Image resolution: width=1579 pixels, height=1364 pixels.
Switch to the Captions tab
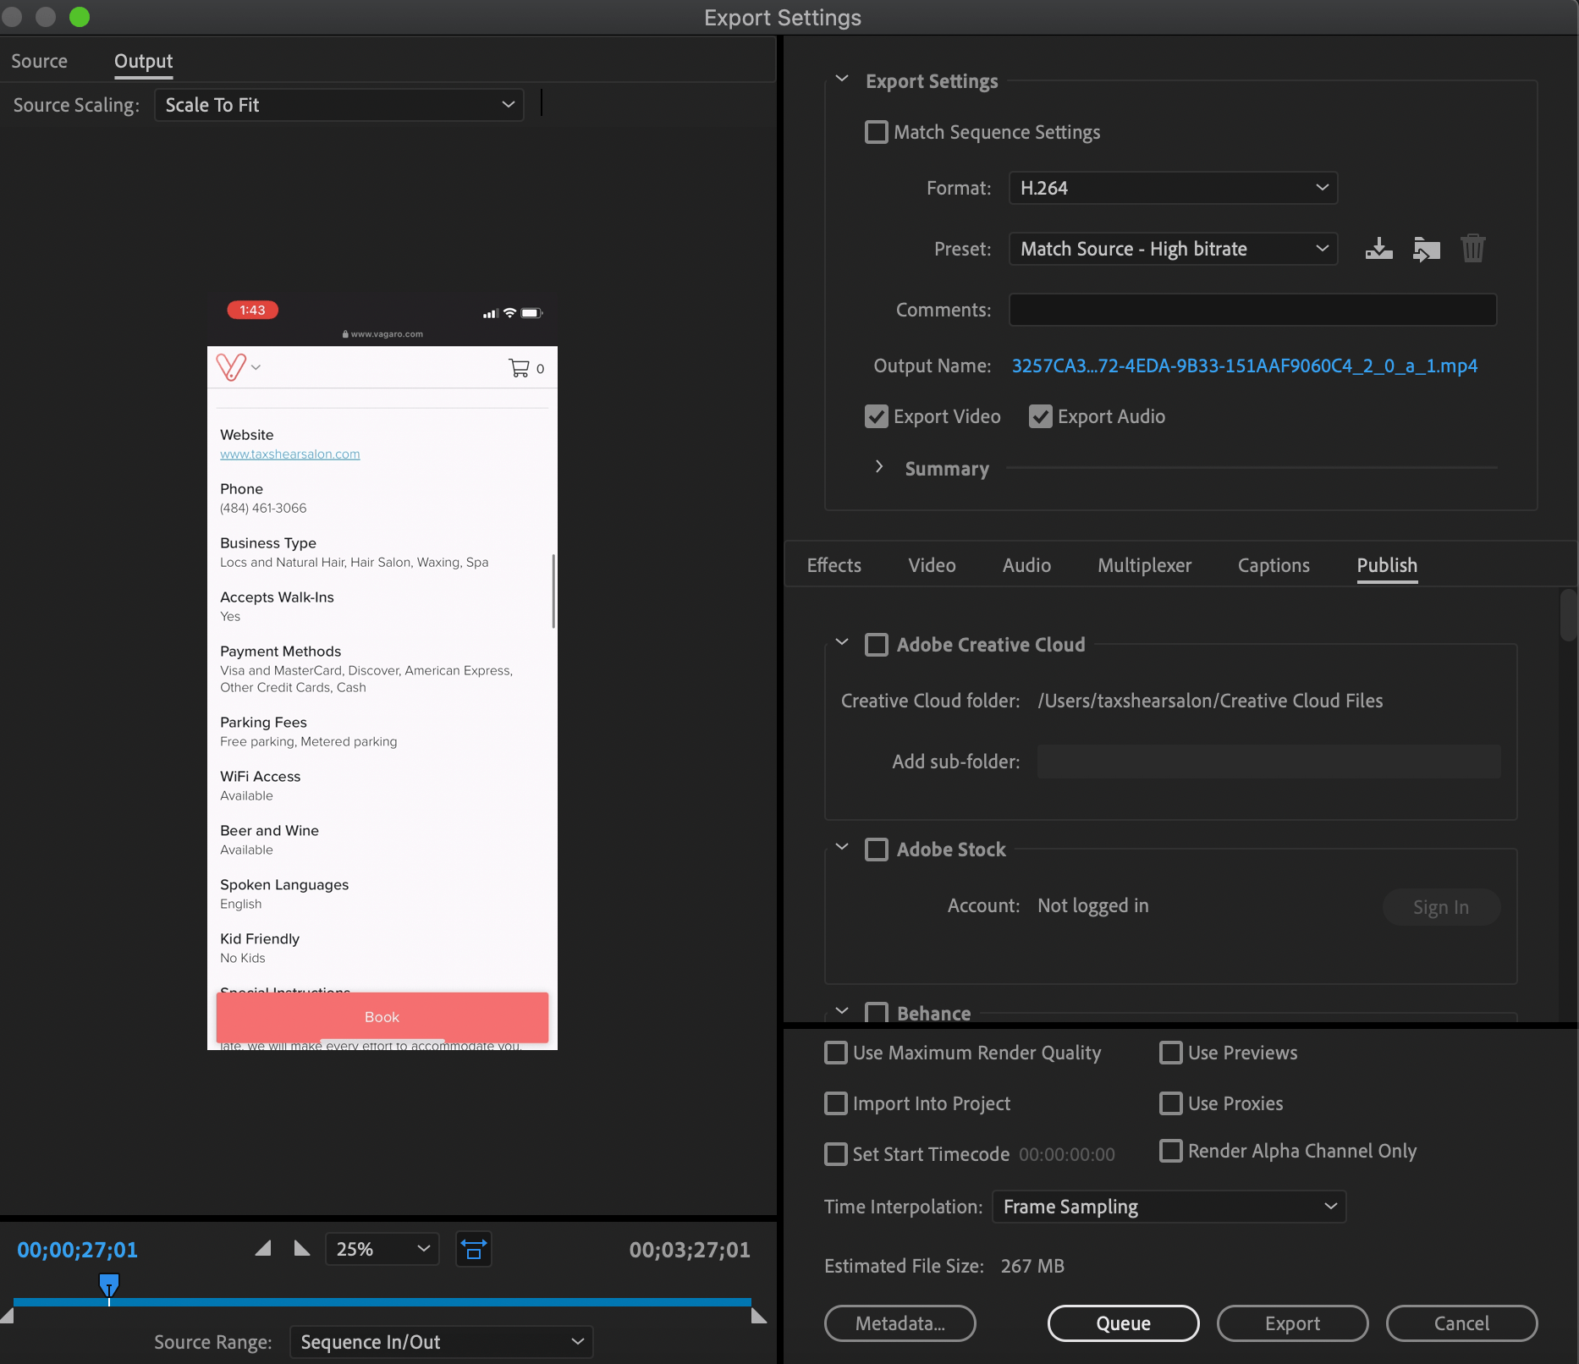click(1273, 564)
